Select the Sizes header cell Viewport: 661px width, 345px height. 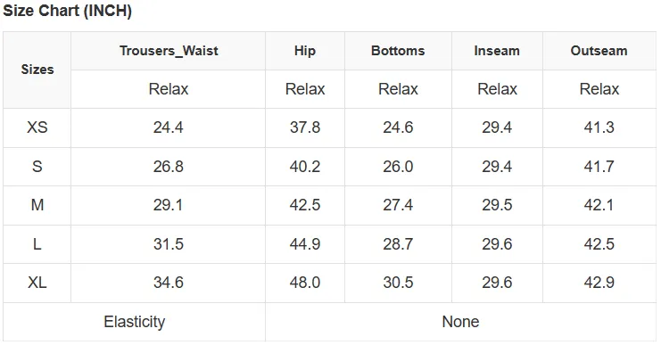click(x=37, y=70)
